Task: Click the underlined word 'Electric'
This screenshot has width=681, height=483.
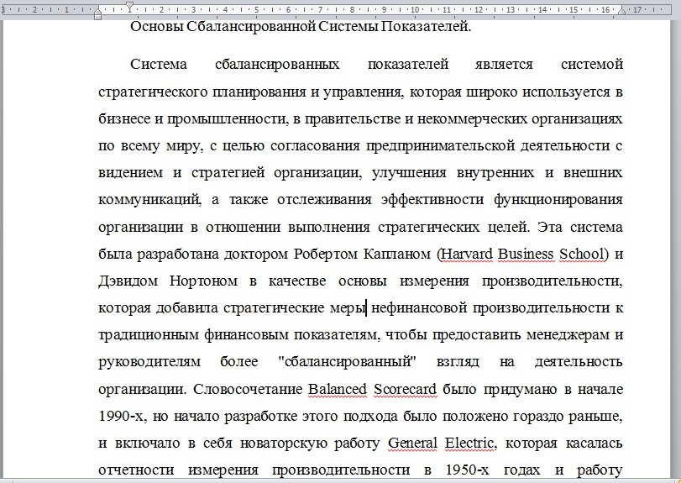Action: (469, 444)
